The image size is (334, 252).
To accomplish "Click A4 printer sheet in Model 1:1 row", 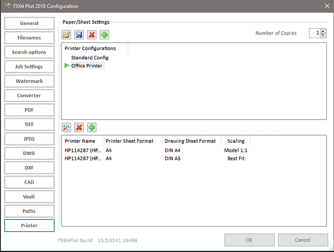I will [x=109, y=150].
